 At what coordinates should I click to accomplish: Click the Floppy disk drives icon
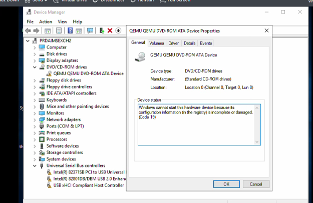point(42,80)
